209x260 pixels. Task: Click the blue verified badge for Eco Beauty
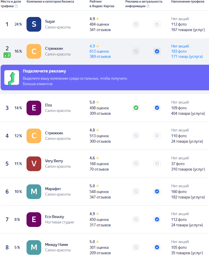click(157, 219)
